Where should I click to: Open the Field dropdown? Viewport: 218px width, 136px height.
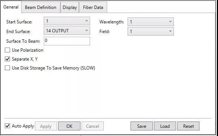151,31
